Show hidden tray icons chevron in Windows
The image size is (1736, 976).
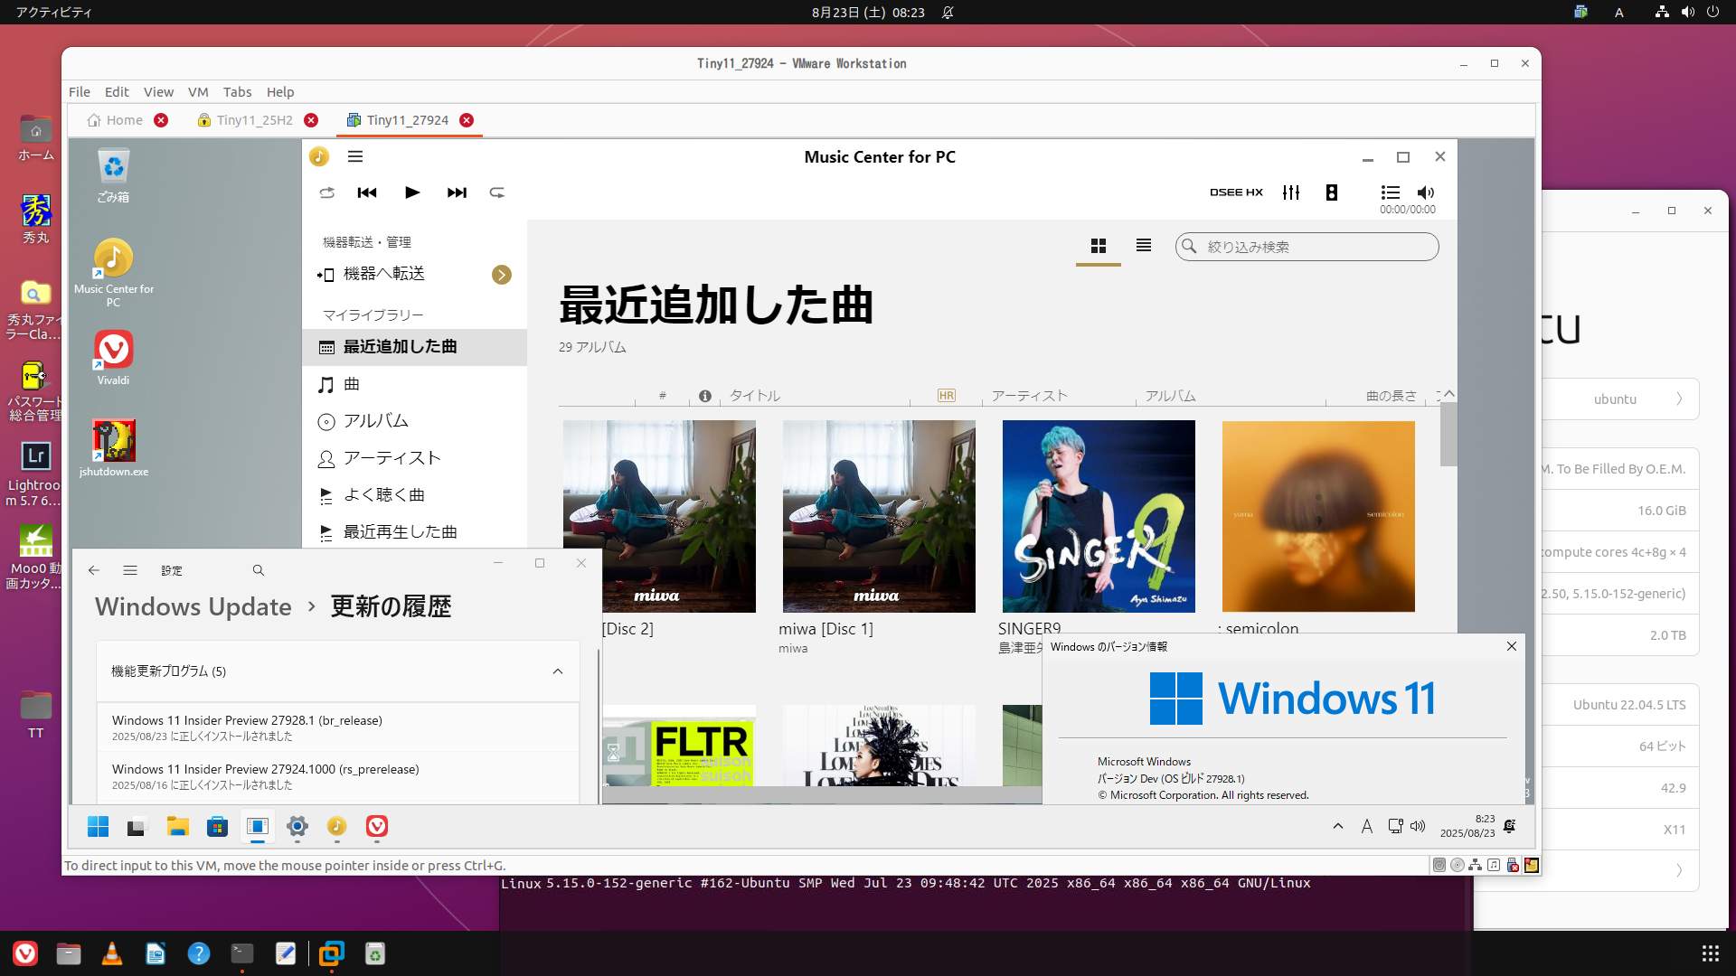coord(1338,826)
